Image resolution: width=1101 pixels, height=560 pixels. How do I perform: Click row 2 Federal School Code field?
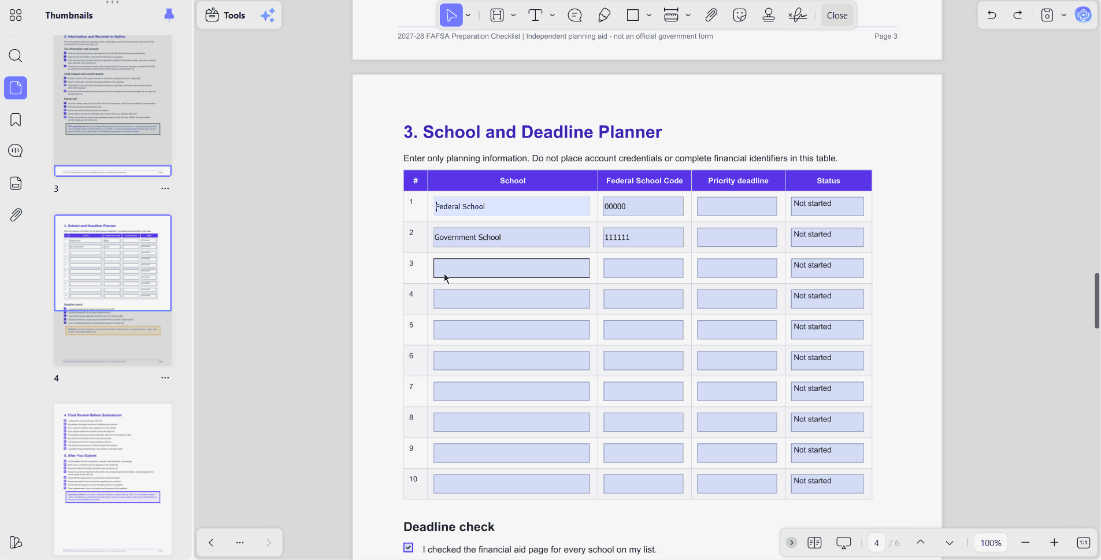point(643,237)
